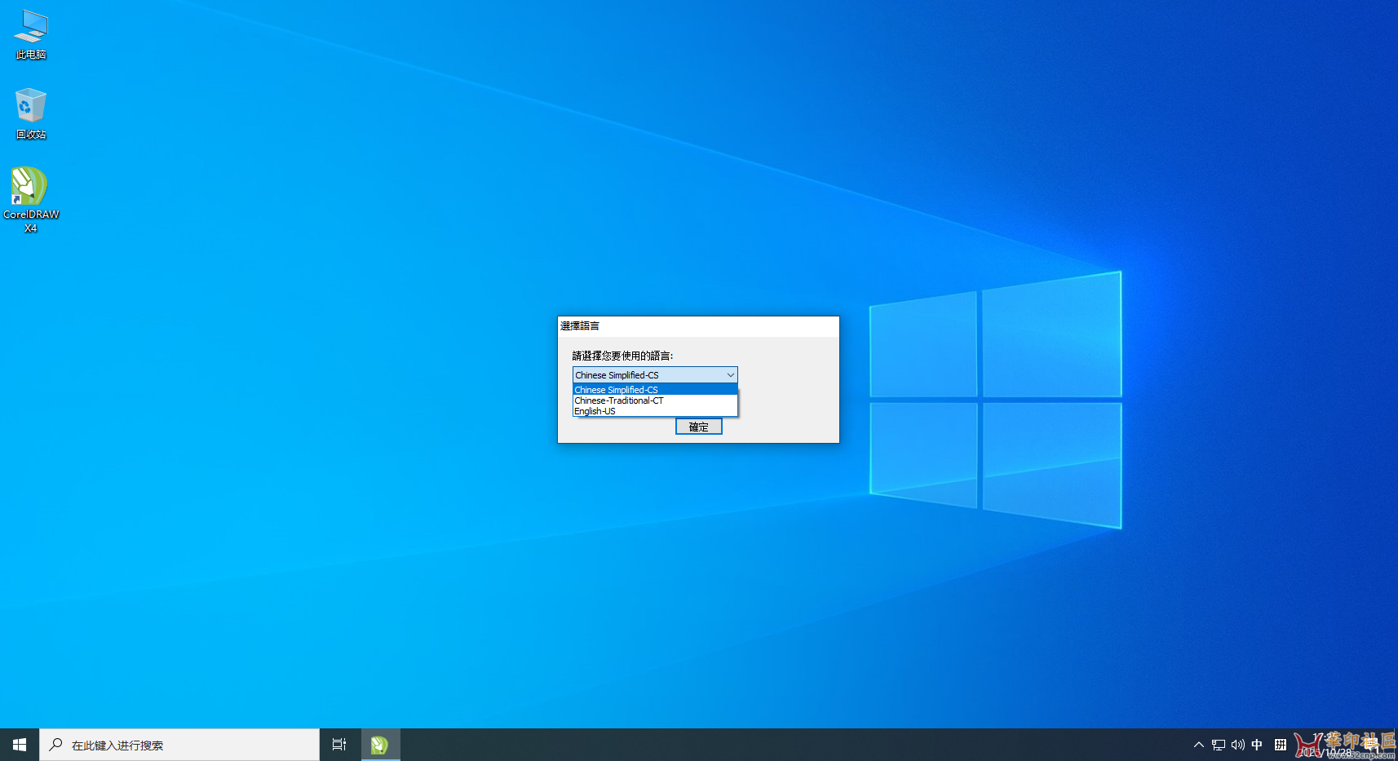Click the 選擇語言 dialog title bar
Image resolution: width=1398 pixels, height=761 pixels.
tap(620, 325)
